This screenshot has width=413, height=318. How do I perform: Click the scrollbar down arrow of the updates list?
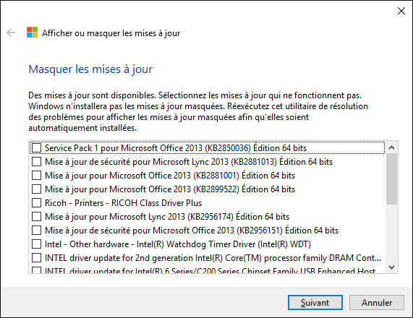click(392, 267)
